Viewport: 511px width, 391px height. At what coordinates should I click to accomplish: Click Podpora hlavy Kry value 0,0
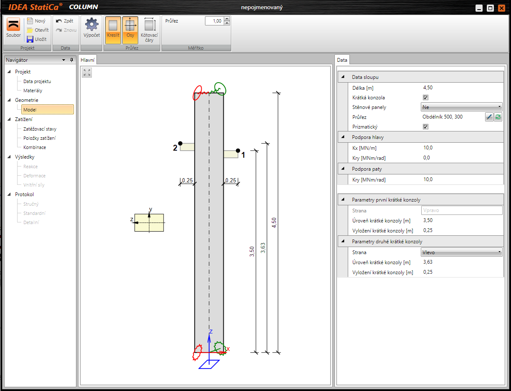[427, 158]
